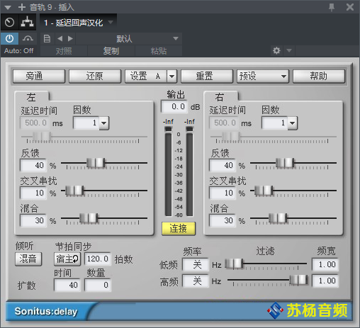Viewport: 360px width, 328px height.
Task: Click the plugin power bypass icon
Action: point(9,38)
